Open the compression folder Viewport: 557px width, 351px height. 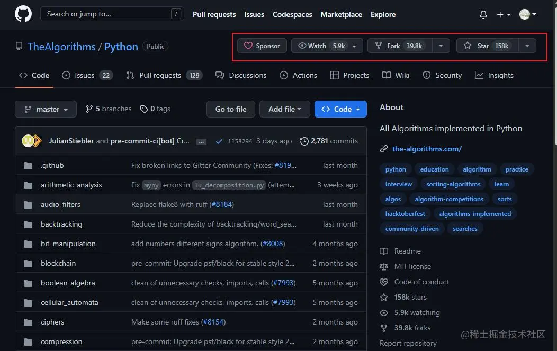pyautogui.click(x=61, y=341)
